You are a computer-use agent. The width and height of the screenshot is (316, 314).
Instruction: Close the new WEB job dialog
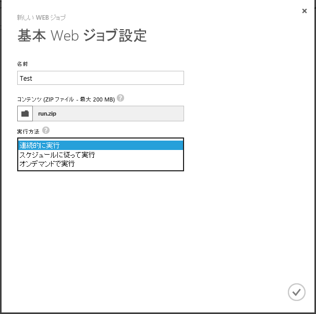click(x=305, y=11)
